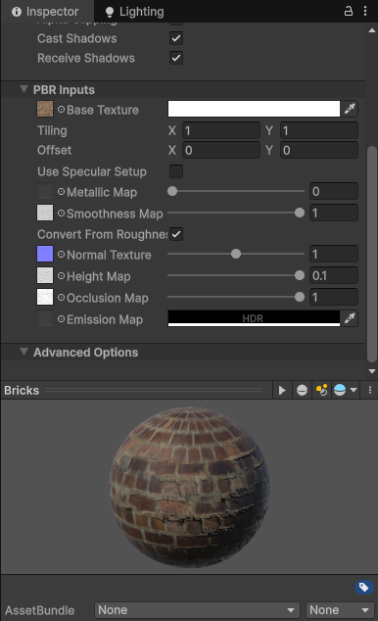Click the Height Map 0.1 value field

click(334, 275)
